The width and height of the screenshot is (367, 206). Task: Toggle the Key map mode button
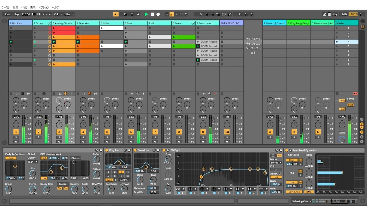(x=335, y=14)
